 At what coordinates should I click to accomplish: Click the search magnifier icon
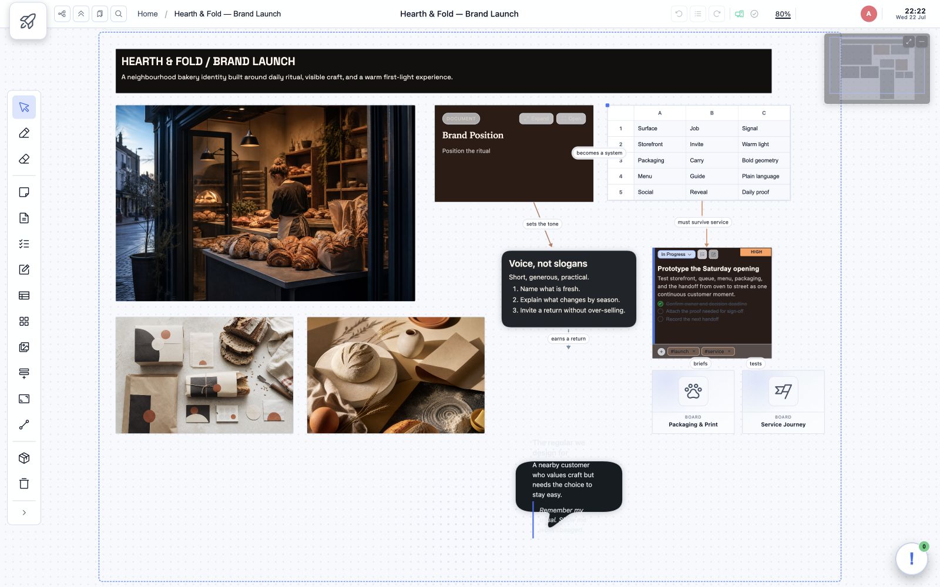tap(119, 14)
